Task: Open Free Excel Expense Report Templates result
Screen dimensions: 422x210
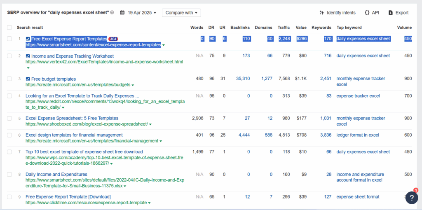Action: coord(69,39)
